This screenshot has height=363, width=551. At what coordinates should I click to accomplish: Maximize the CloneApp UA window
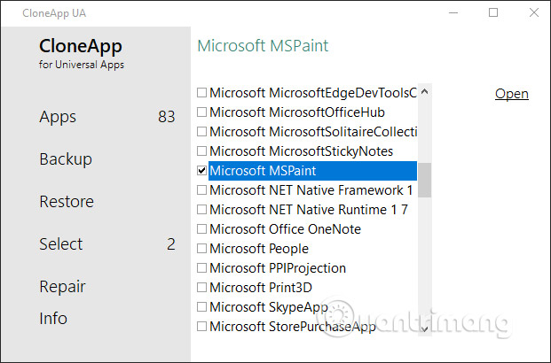point(493,13)
